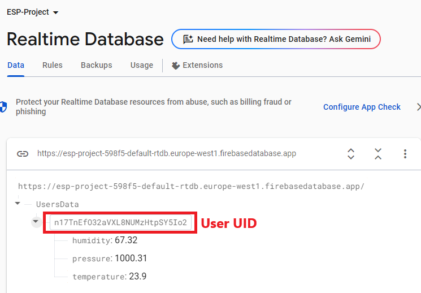
Task: Select the UsersData node
Action: [x=58, y=204]
